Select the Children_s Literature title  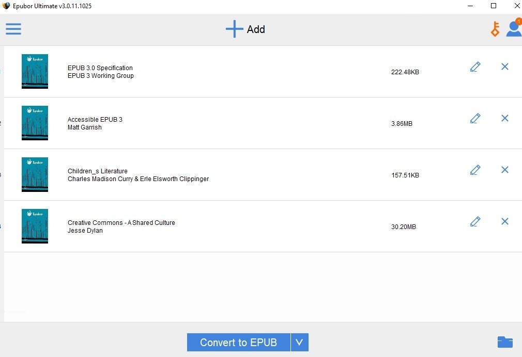tap(98, 171)
